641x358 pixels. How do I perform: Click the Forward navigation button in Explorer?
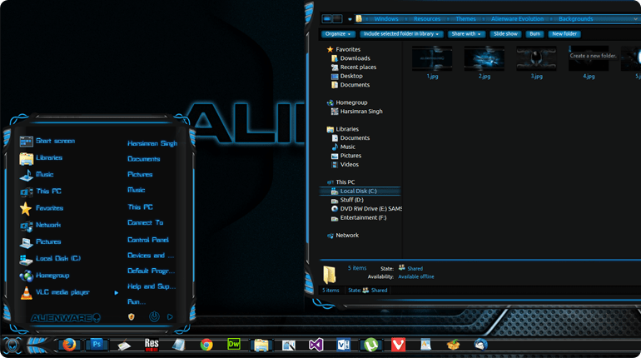337,19
